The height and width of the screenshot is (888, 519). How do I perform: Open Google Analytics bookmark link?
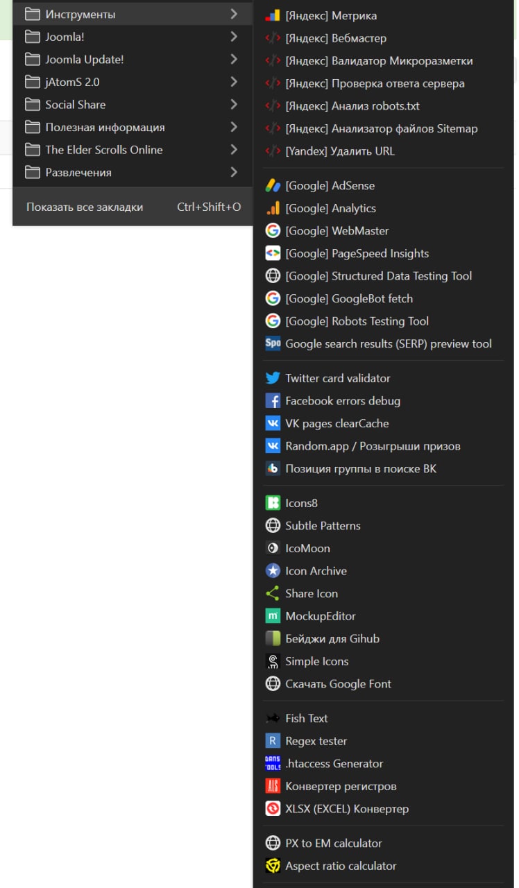[330, 208]
